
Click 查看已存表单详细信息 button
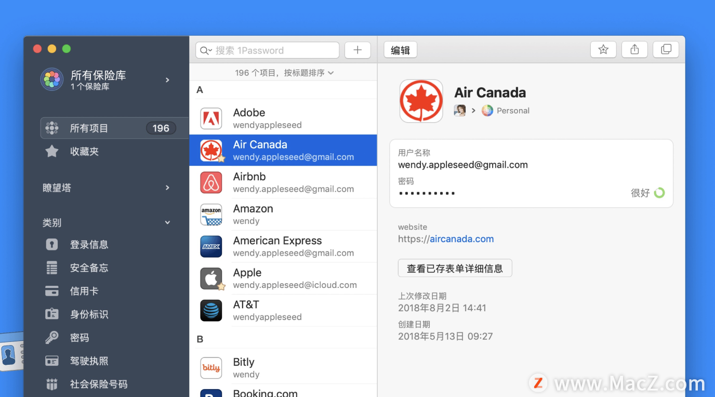click(x=455, y=268)
